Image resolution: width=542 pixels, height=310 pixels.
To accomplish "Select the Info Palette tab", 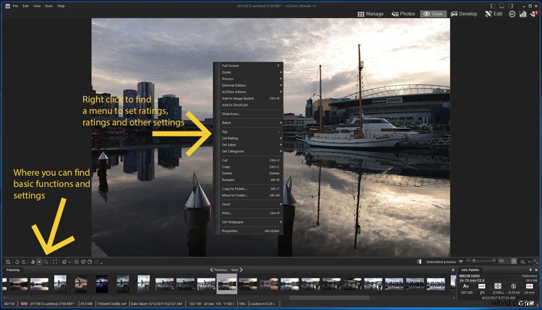I will coord(470,270).
